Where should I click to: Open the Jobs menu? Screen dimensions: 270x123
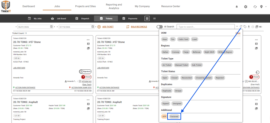[x=57, y=6]
